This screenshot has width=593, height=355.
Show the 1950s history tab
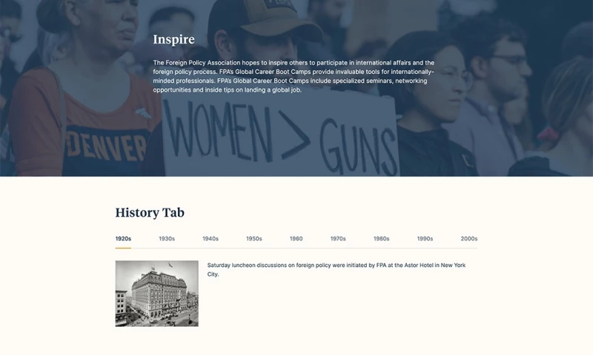(x=254, y=239)
